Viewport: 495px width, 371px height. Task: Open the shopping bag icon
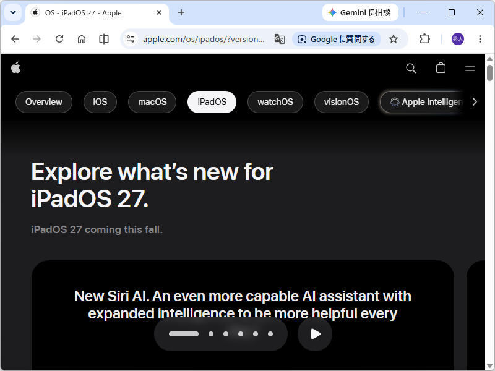[x=441, y=68]
